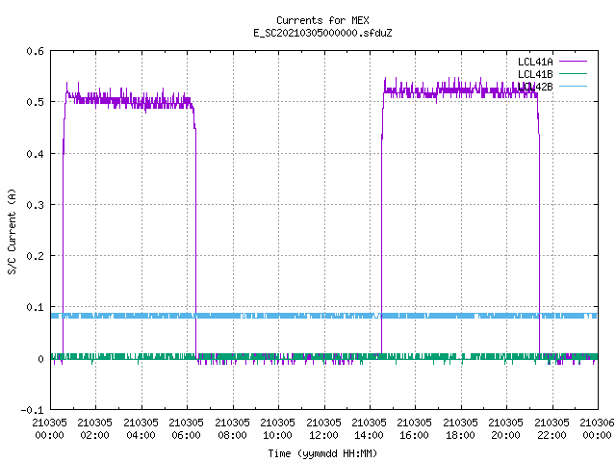Screen dimensions: 616x462
Task: Click the -0.1 y-axis tick value
Action: 32,410
